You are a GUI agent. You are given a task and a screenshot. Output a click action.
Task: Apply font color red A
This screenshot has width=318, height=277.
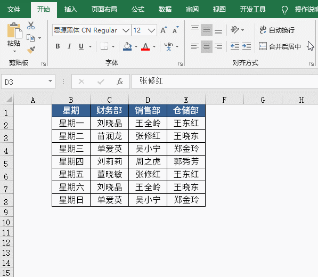pyautogui.click(x=145, y=46)
